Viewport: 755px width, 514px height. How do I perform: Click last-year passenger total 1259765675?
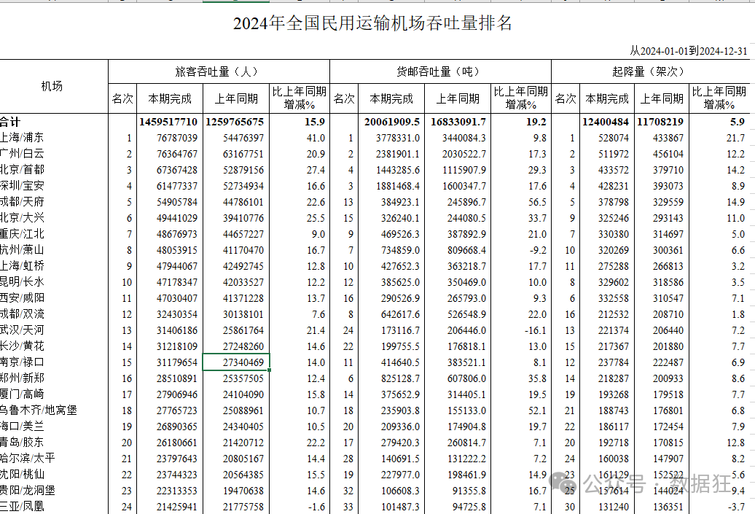pyautogui.click(x=235, y=122)
